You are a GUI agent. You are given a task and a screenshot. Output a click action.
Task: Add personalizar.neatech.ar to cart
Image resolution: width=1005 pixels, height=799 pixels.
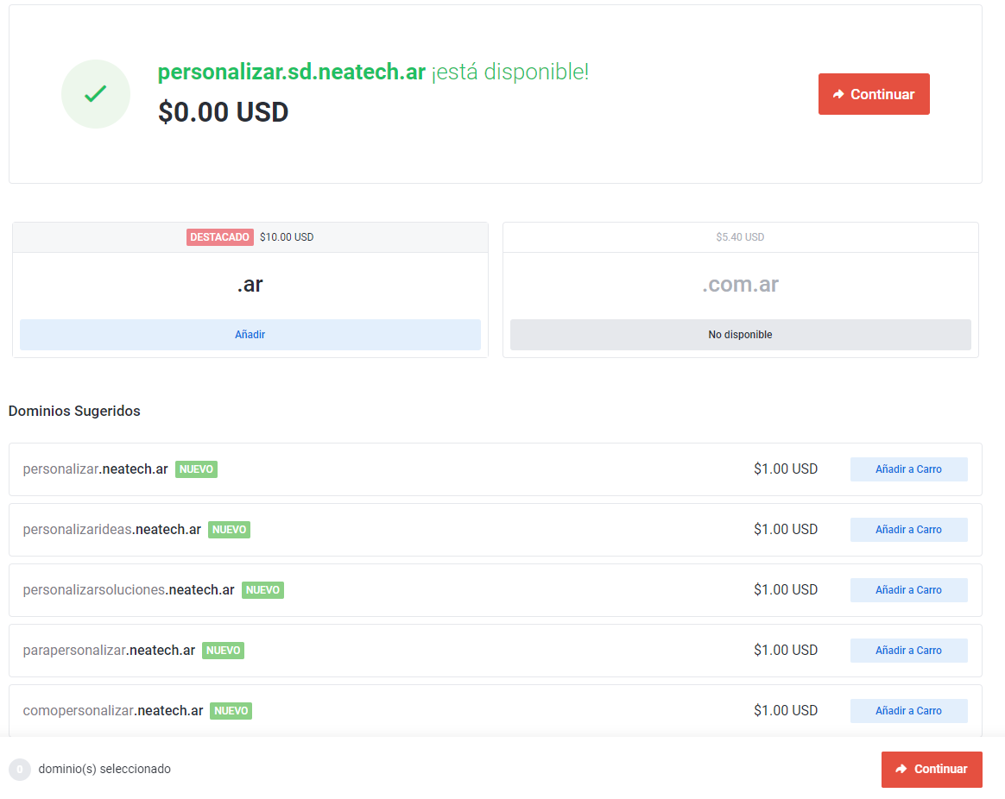coord(908,469)
